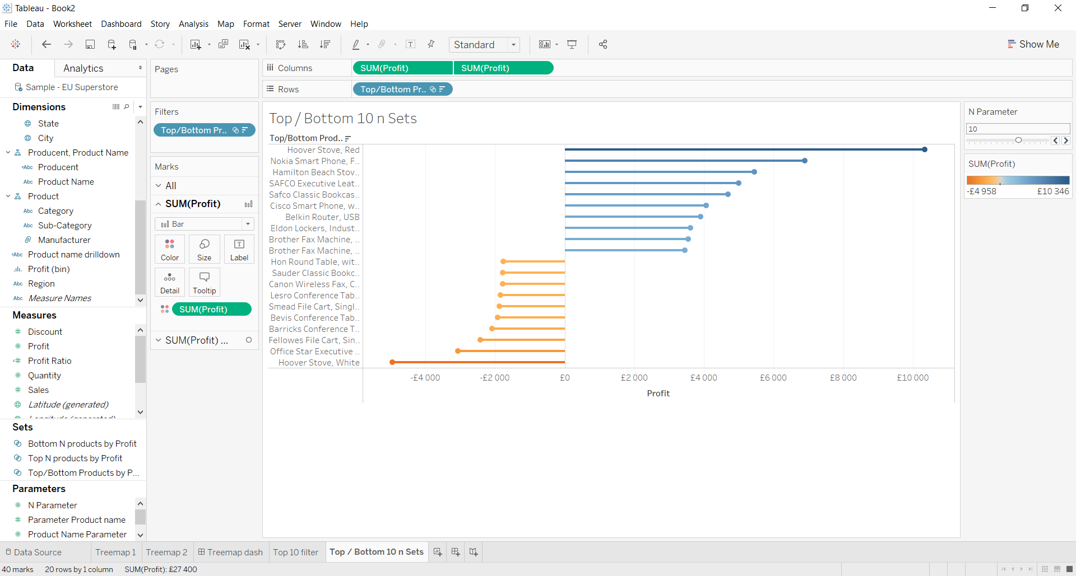Open the Analysis menu
This screenshot has height=576, width=1076.
[x=193, y=24]
